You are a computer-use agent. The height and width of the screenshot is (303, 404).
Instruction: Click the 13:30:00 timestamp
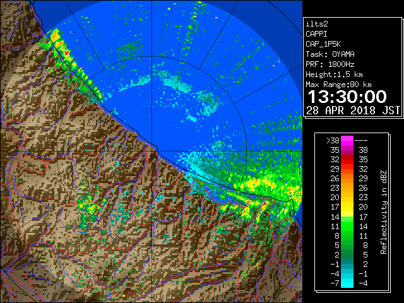(x=347, y=97)
